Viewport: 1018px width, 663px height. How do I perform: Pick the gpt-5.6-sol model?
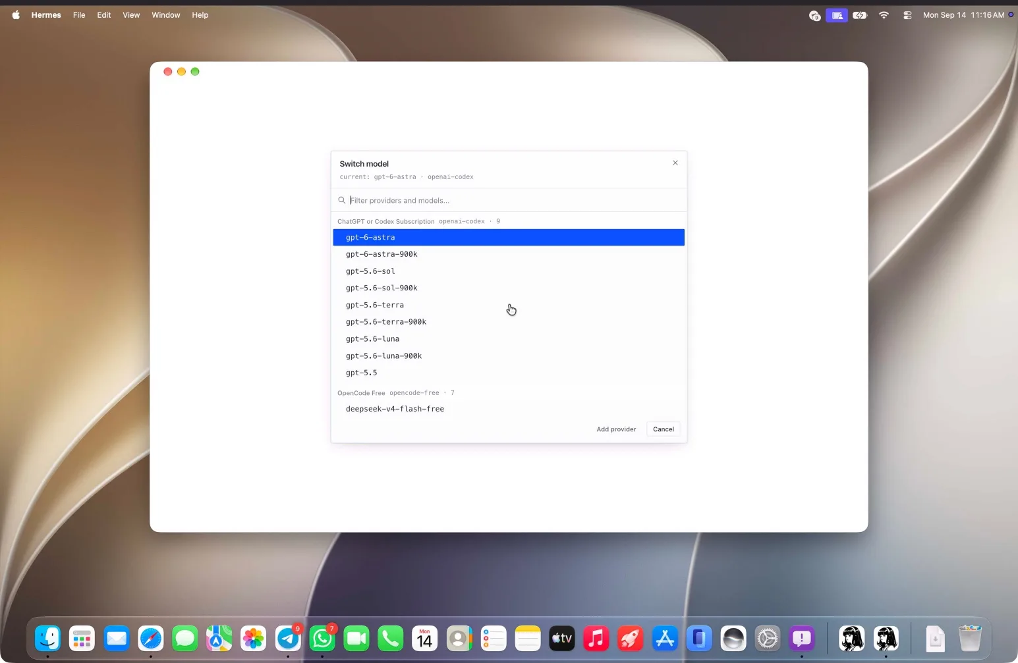pos(509,271)
